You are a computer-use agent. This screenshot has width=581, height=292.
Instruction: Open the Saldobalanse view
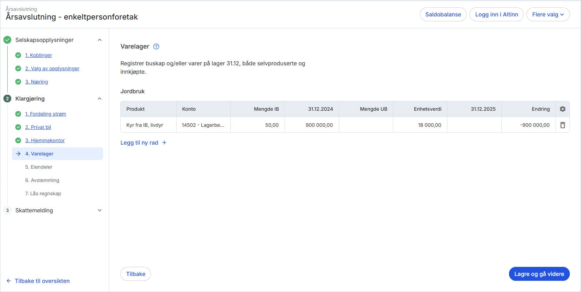tap(443, 14)
